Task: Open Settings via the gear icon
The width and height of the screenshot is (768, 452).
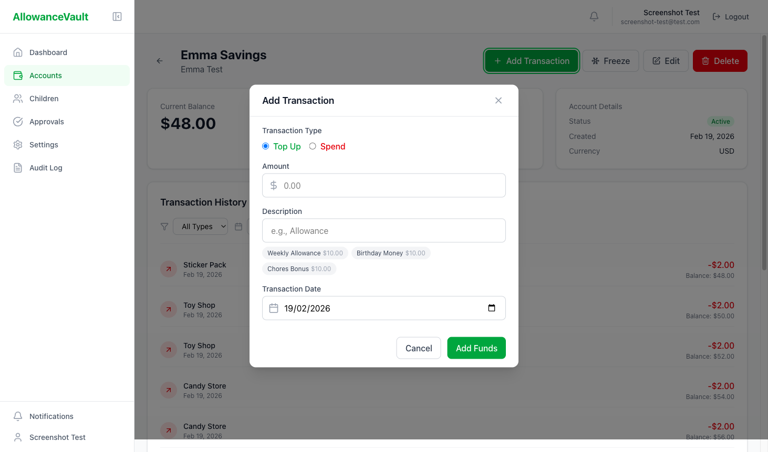Action: pyautogui.click(x=17, y=144)
